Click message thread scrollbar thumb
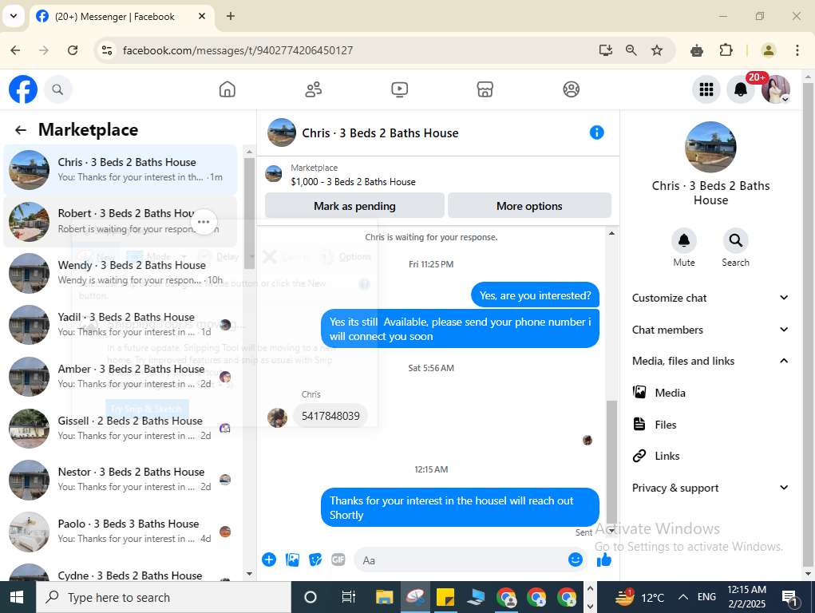Screen dimensions: 815x613 pyautogui.click(x=611, y=463)
